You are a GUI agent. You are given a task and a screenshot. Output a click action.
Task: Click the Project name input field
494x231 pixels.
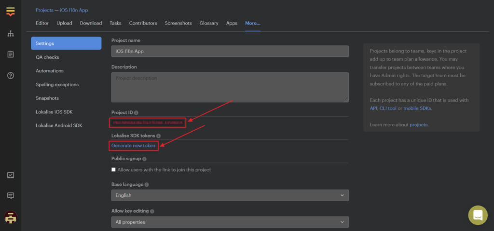(230, 52)
